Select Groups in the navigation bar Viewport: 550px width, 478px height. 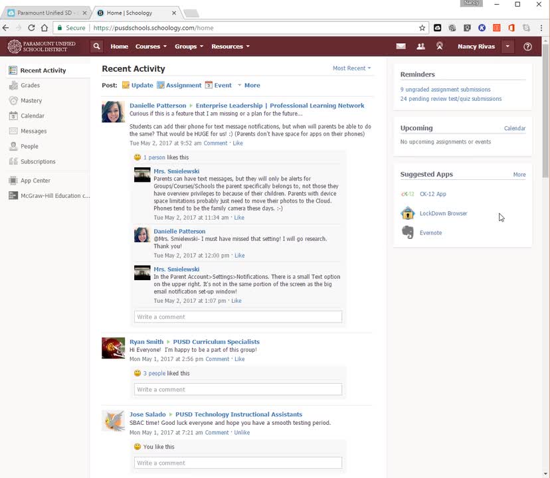[x=187, y=46]
